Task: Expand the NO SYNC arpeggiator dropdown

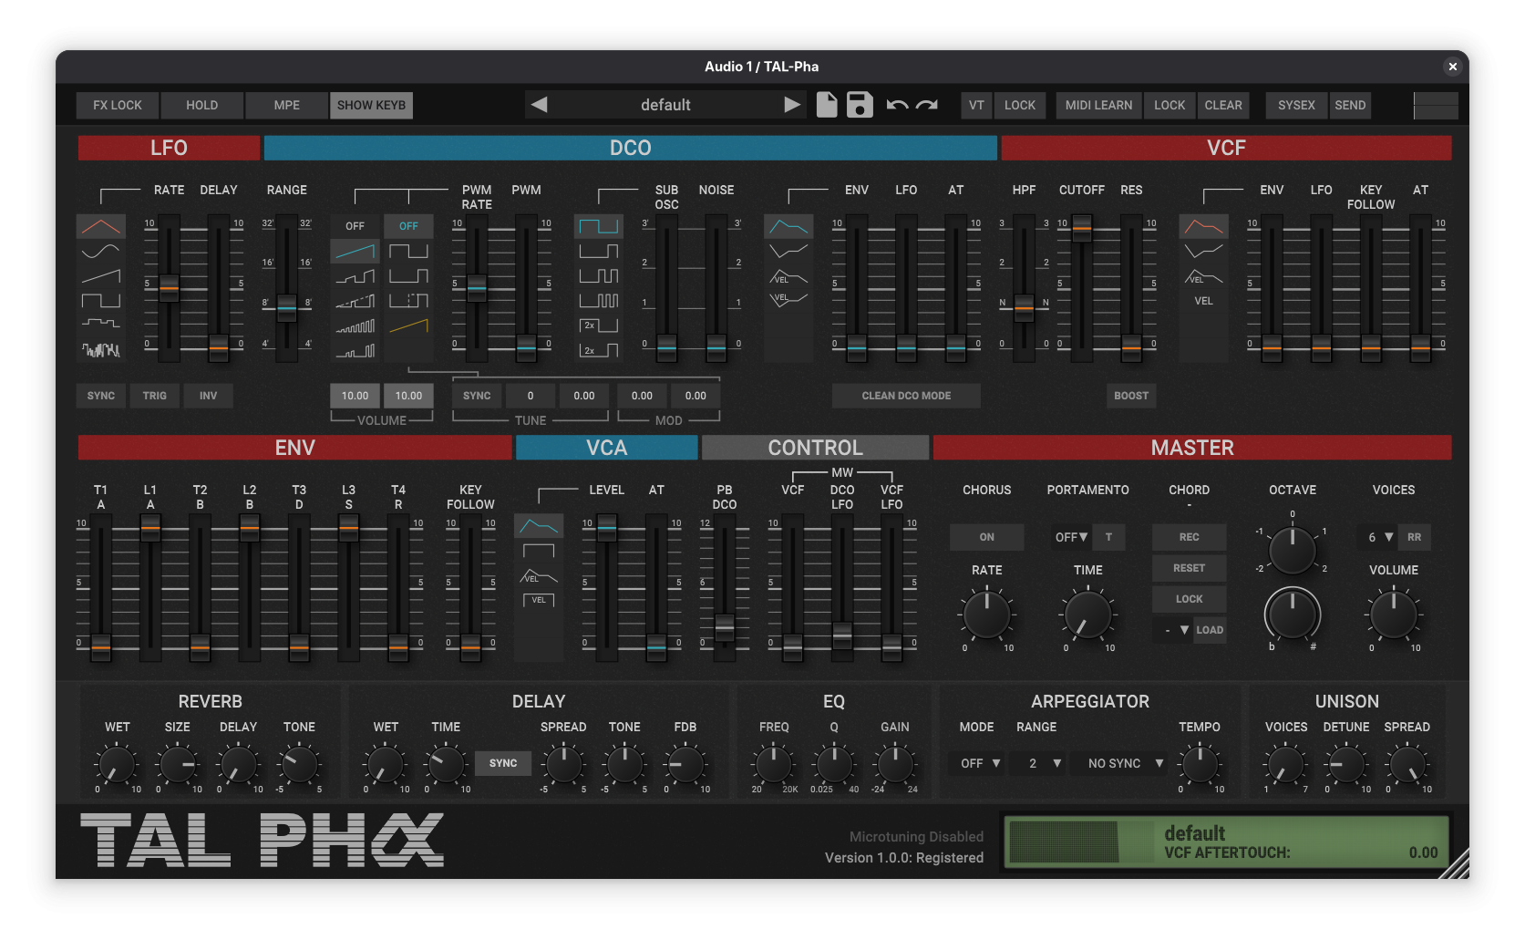Action: click(1125, 763)
